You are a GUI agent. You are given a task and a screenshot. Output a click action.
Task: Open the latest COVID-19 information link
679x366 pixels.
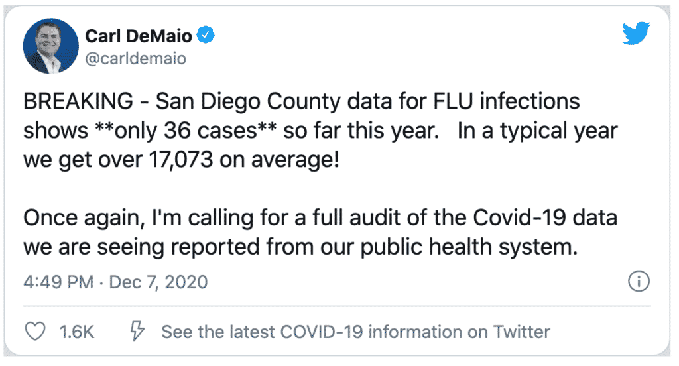click(x=355, y=332)
